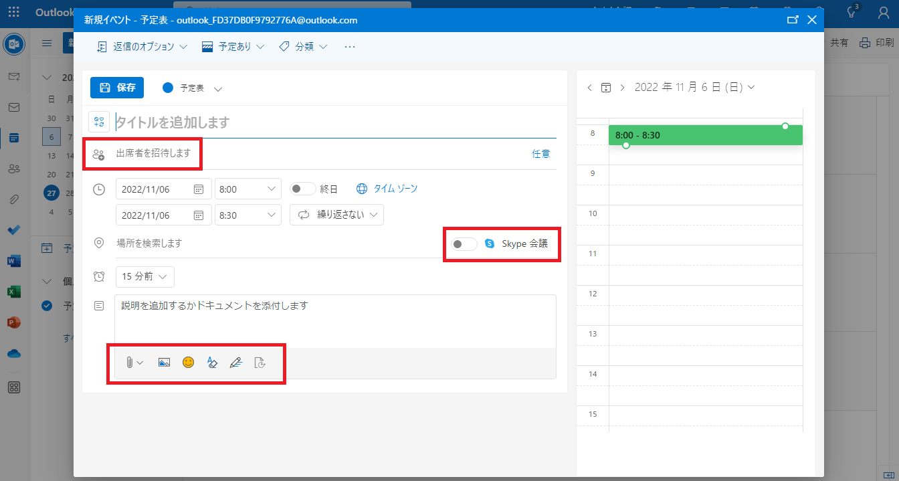This screenshot has height=481, width=899.
Task: Open Excel from the left app rail
Action: coord(14,292)
